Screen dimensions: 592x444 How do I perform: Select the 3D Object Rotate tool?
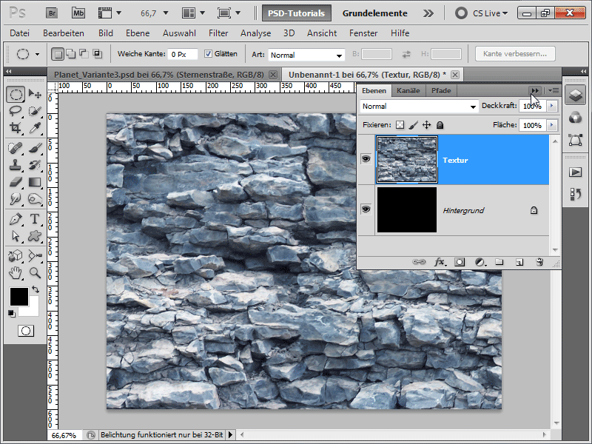pos(16,256)
